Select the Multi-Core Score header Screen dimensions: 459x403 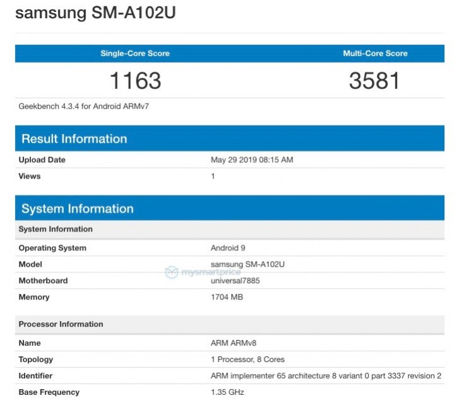tap(375, 54)
